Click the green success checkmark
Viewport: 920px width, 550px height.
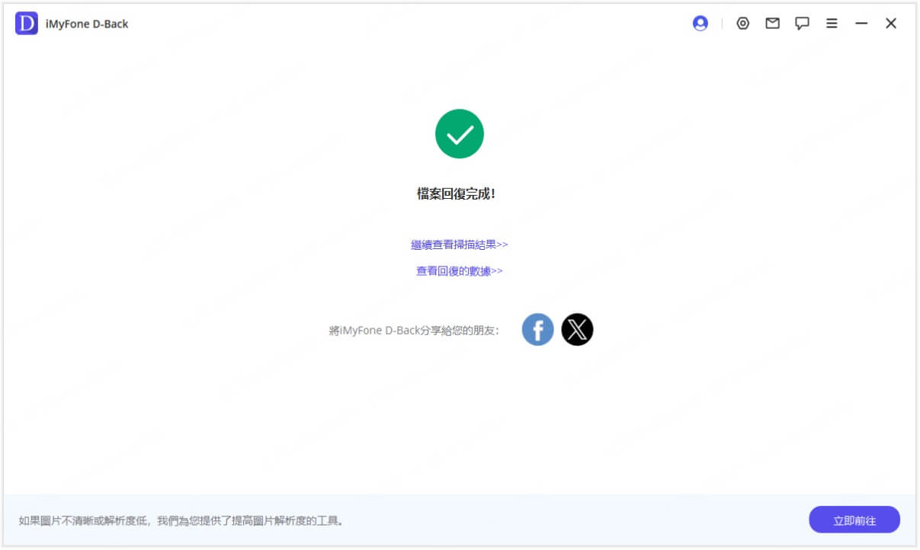(x=459, y=133)
